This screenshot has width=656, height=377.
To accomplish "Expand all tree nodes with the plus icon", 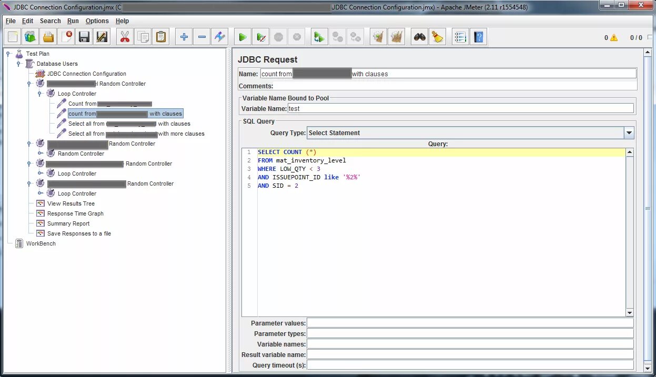I will 184,36.
